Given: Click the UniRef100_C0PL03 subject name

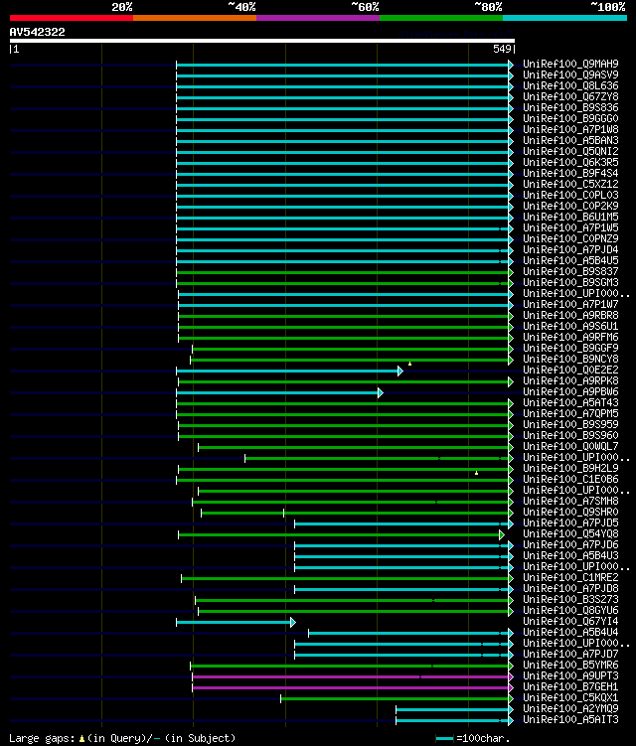Looking at the screenshot, I should click(x=570, y=195).
